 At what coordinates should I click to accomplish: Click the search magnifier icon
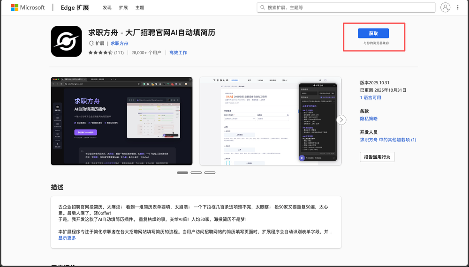pos(263,7)
